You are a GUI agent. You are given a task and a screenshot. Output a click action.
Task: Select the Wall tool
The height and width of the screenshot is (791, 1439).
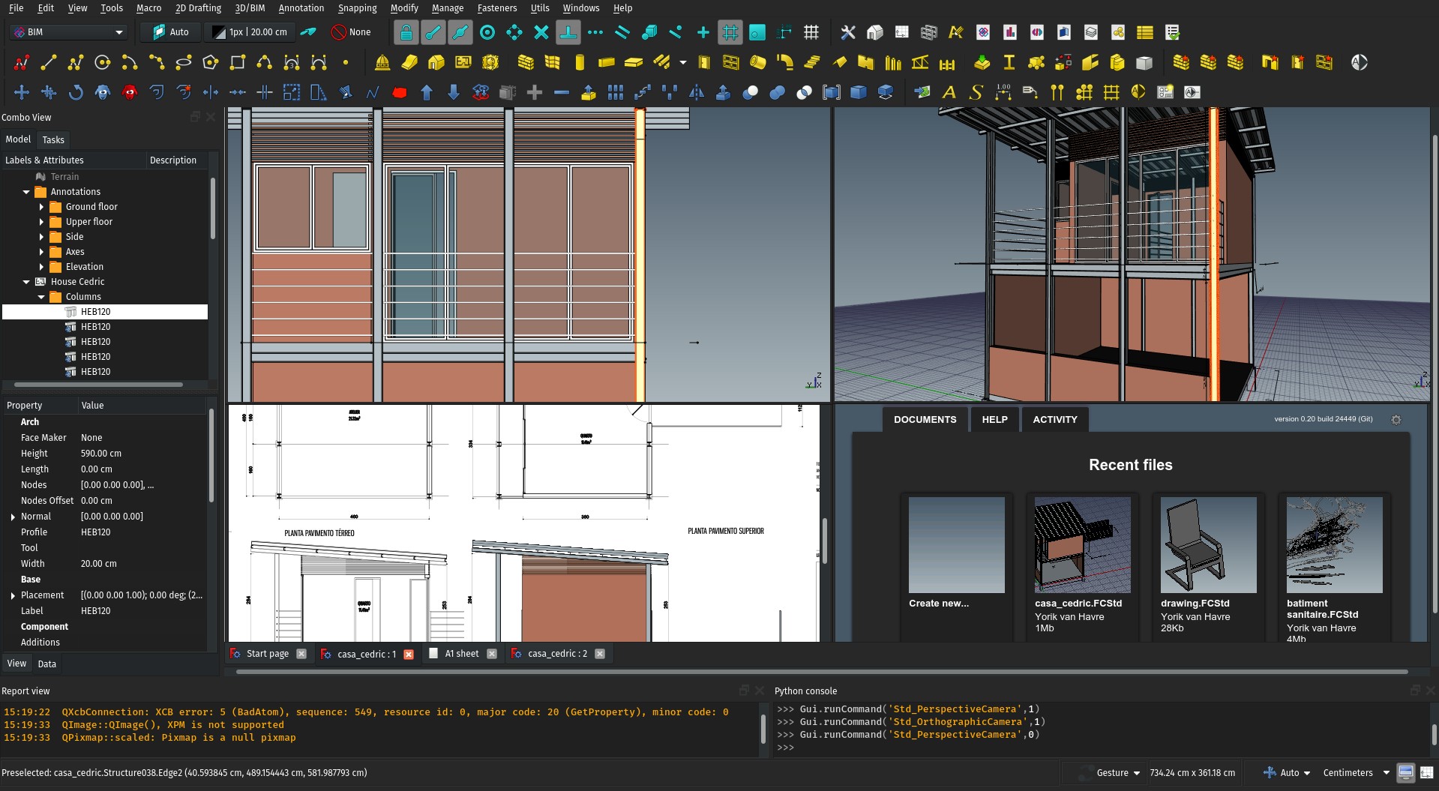point(525,62)
